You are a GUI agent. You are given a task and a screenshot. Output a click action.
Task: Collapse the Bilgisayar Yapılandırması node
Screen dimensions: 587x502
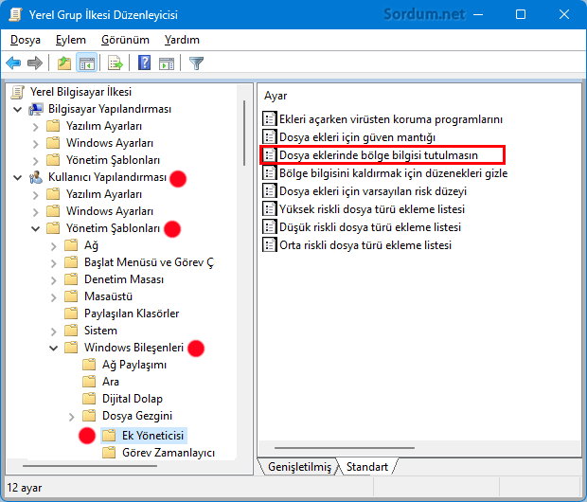coord(18,109)
